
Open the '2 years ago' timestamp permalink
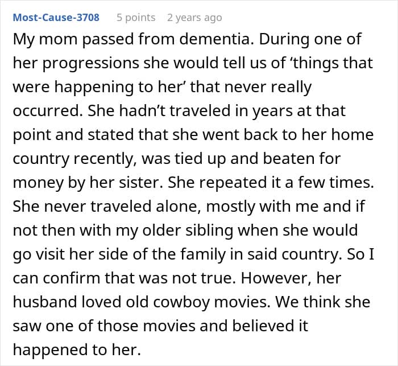(x=194, y=18)
